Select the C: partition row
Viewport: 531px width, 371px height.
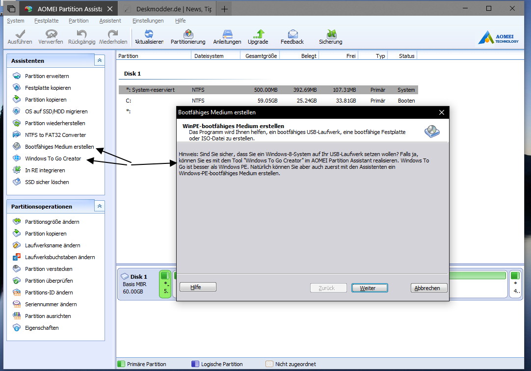click(x=268, y=101)
